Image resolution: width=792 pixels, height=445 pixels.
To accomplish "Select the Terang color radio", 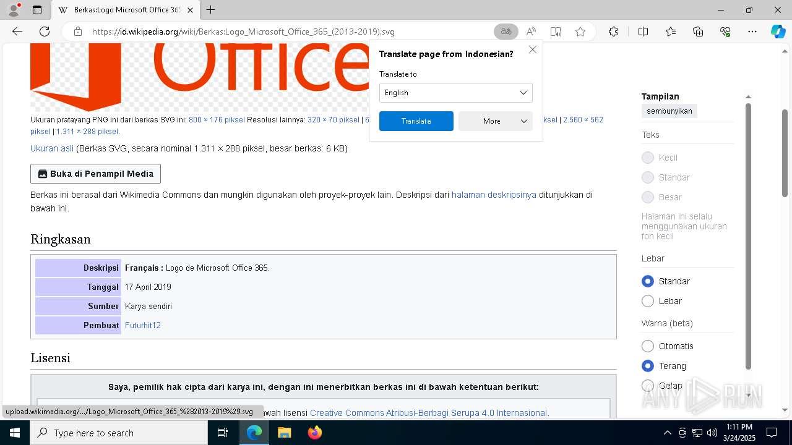I will [x=648, y=366].
